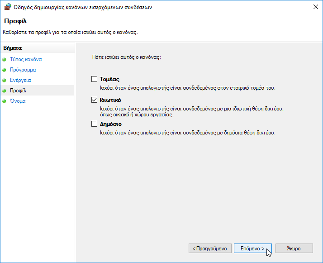
Task: Click the question 'Πότε ισχύει αυτός ο κανόνας;'
Action: click(x=127, y=57)
